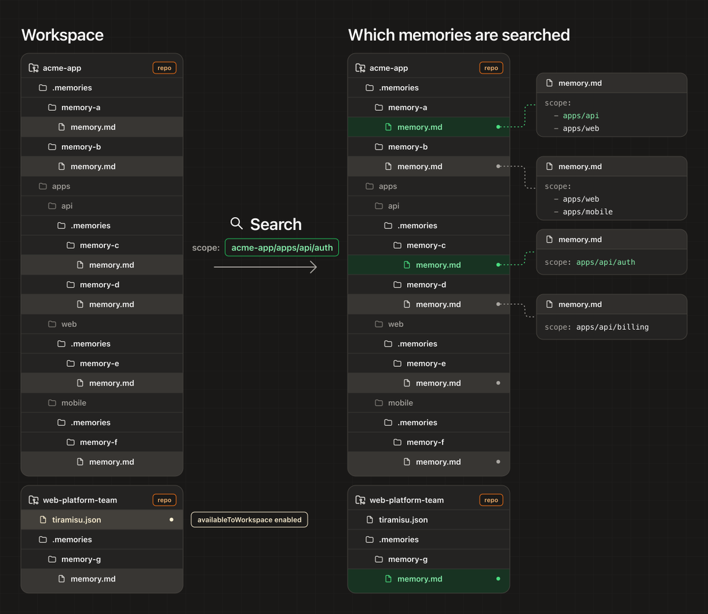Click scope field acme-app/apps/api/auth

[282, 247]
